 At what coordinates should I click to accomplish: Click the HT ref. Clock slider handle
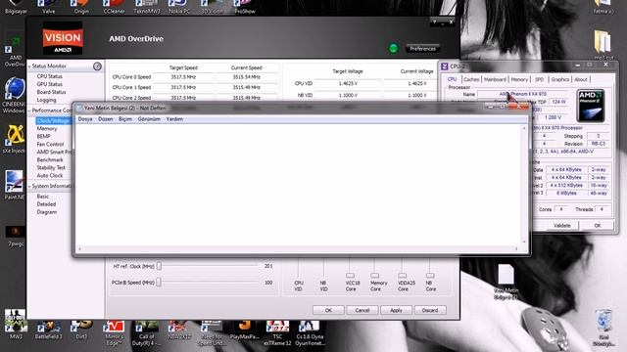click(159, 266)
